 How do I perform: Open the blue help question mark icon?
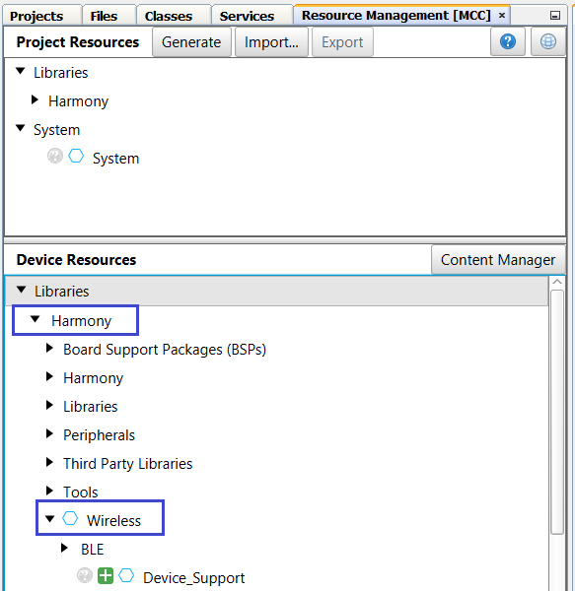[508, 41]
